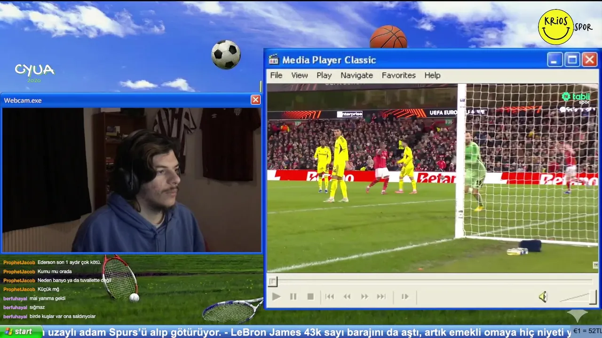Click the rewind (decrease speed) button
Image resolution: width=602 pixels, height=338 pixels.
[x=347, y=297]
